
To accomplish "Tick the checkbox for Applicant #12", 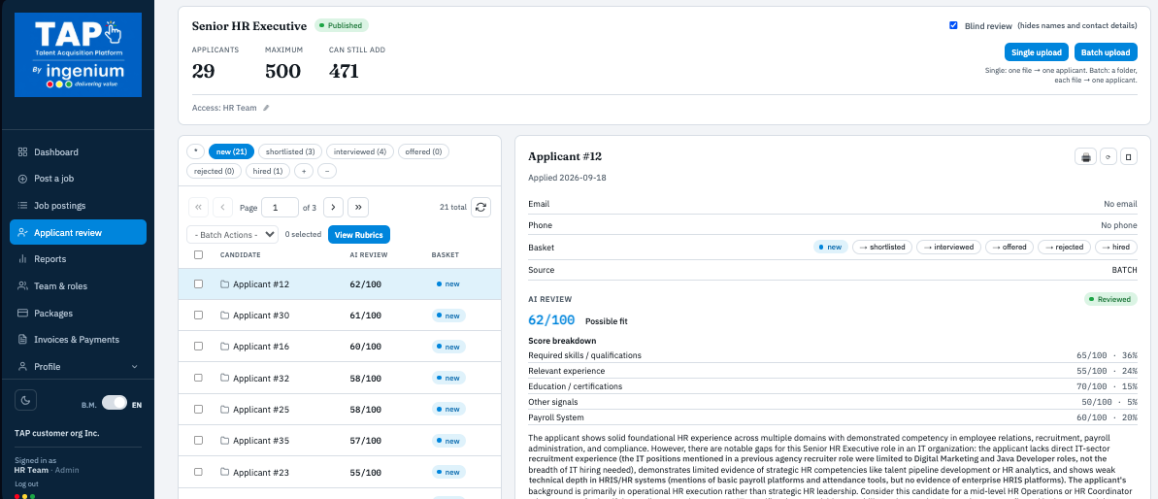I will (x=198, y=284).
